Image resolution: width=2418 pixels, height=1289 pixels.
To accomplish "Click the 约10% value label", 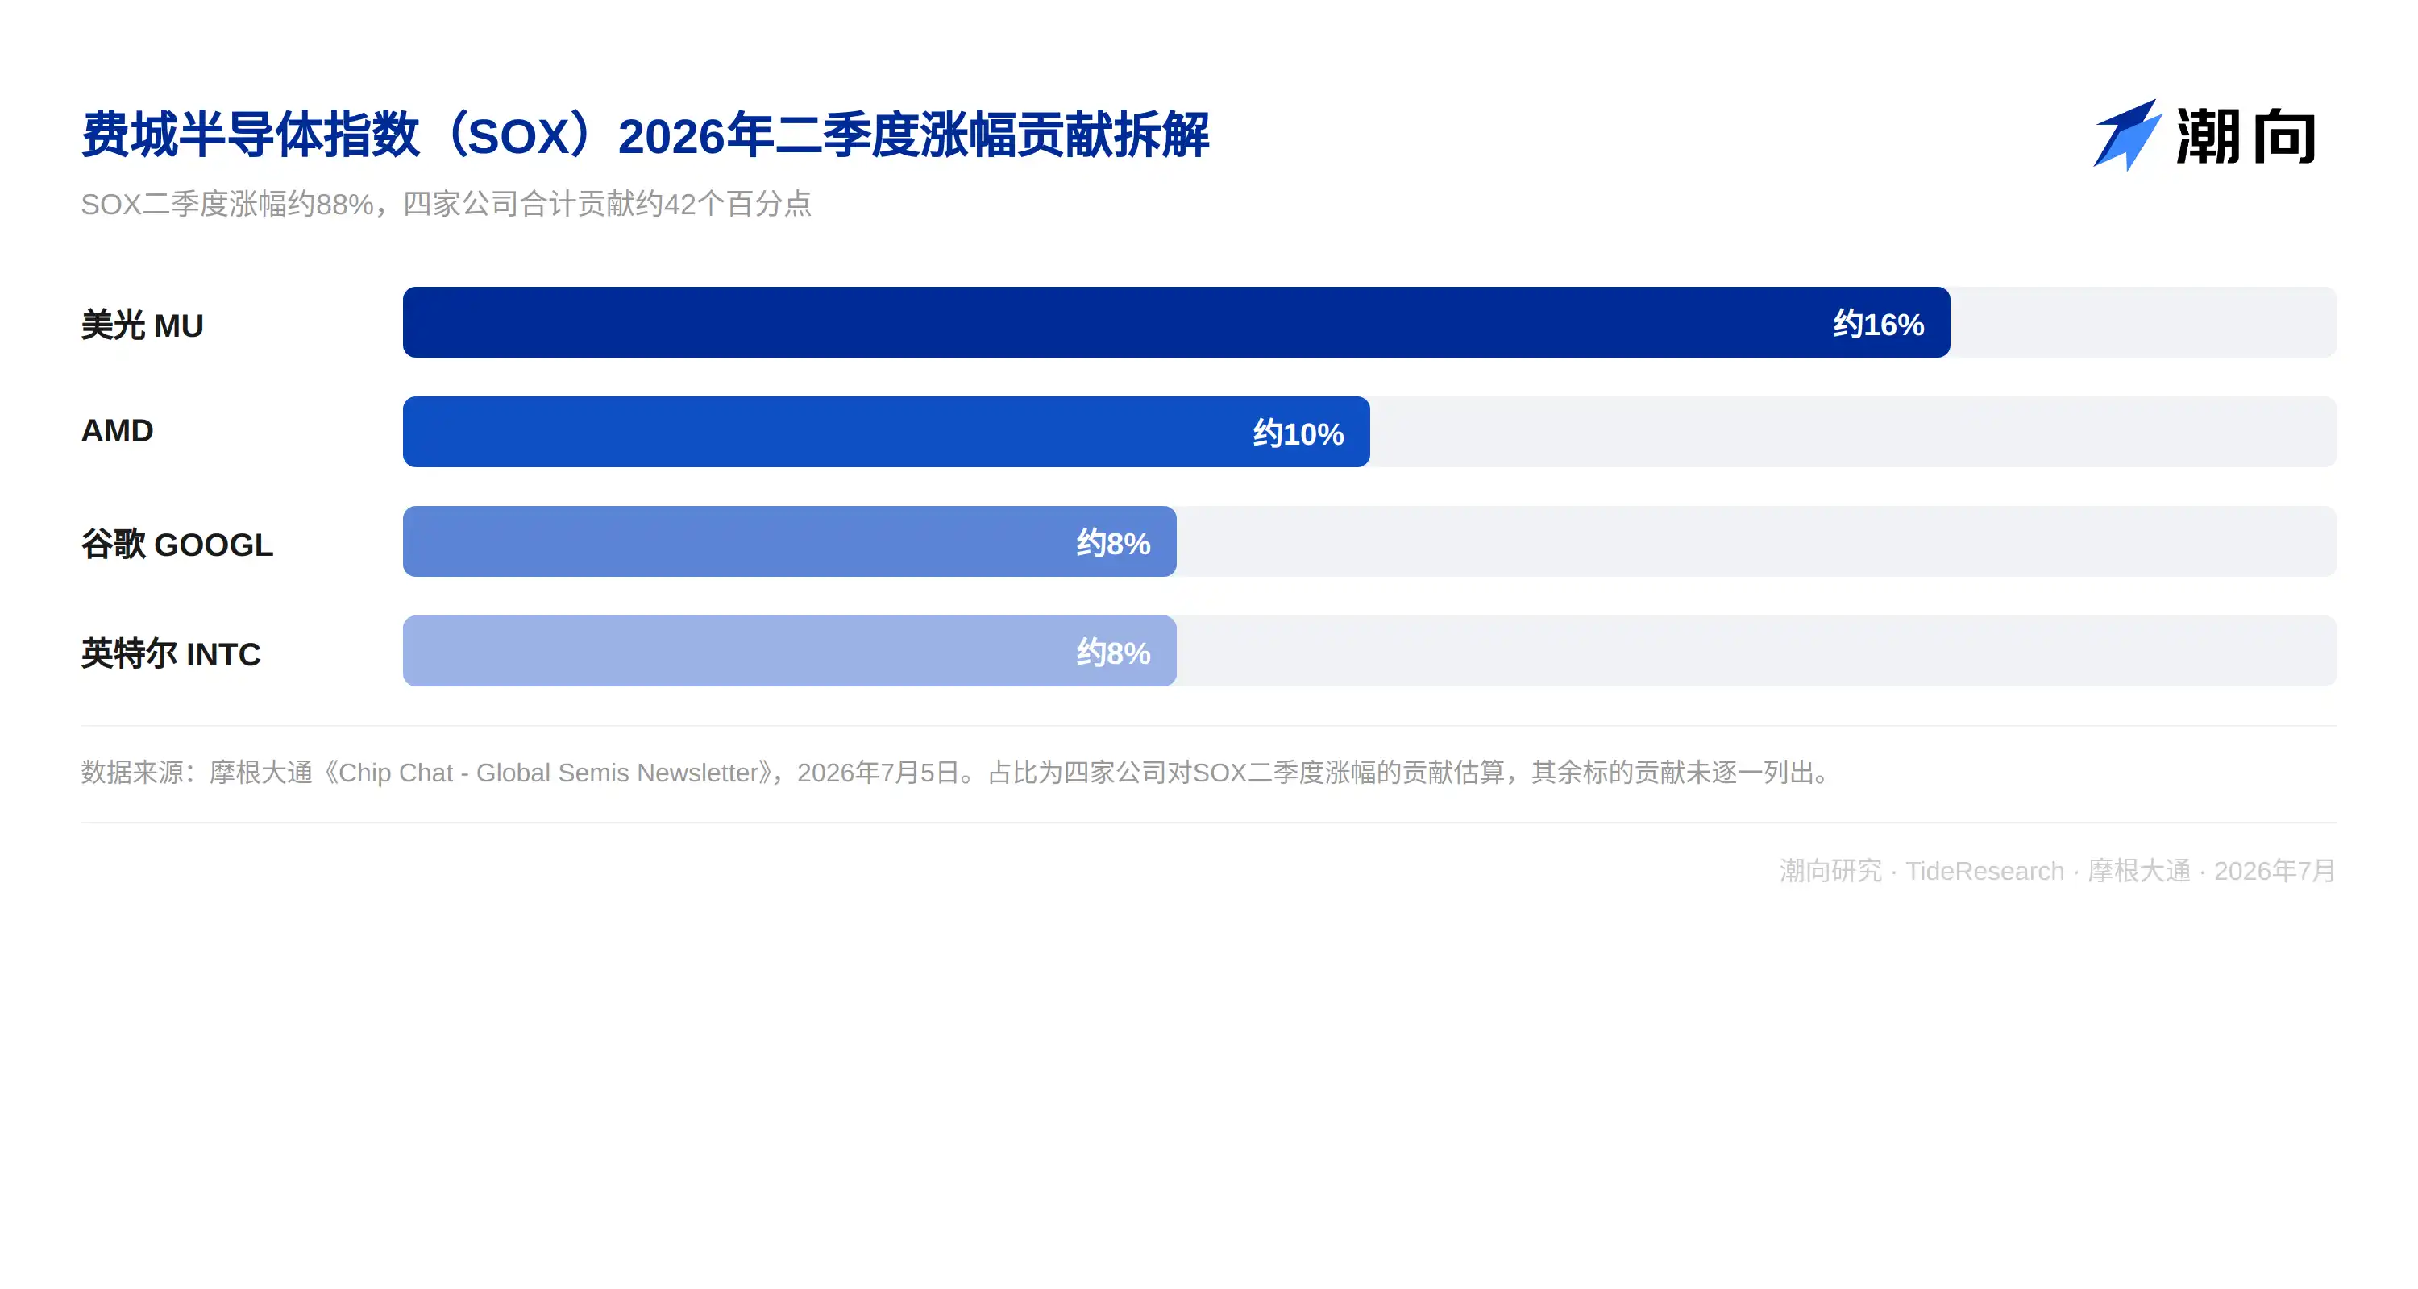I will click(x=1298, y=433).
